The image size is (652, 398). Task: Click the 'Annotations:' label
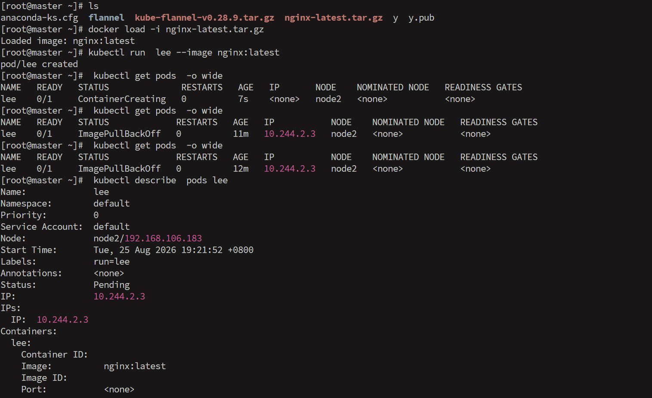click(31, 273)
